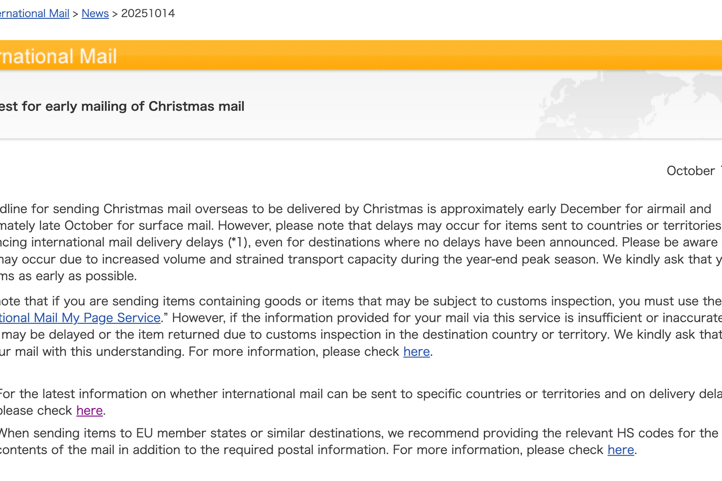Select the breadcrumb separator after News

point(114,13)
